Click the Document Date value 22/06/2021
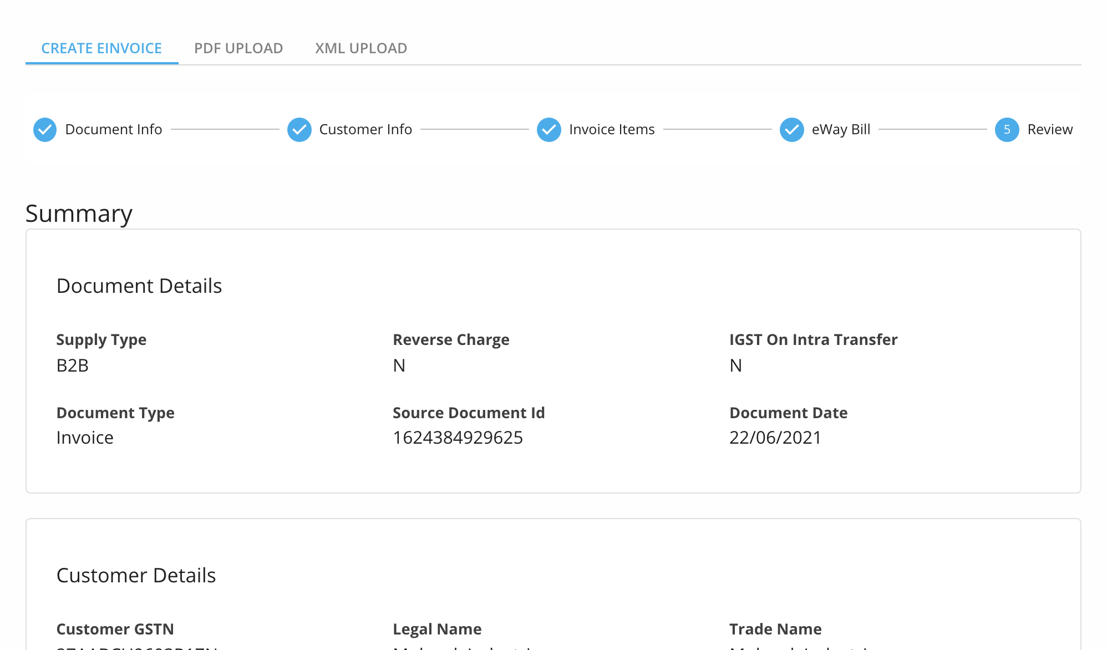The image size is (1107, 650). point(775,438)
